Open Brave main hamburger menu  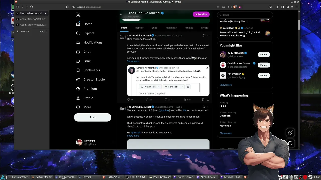coord(297,7)
